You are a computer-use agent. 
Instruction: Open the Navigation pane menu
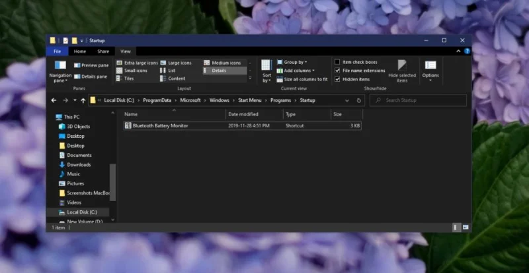click(x=60, y=72)
